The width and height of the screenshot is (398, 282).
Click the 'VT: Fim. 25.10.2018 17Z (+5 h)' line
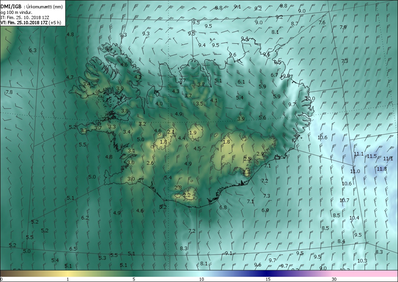pos(31,23)
